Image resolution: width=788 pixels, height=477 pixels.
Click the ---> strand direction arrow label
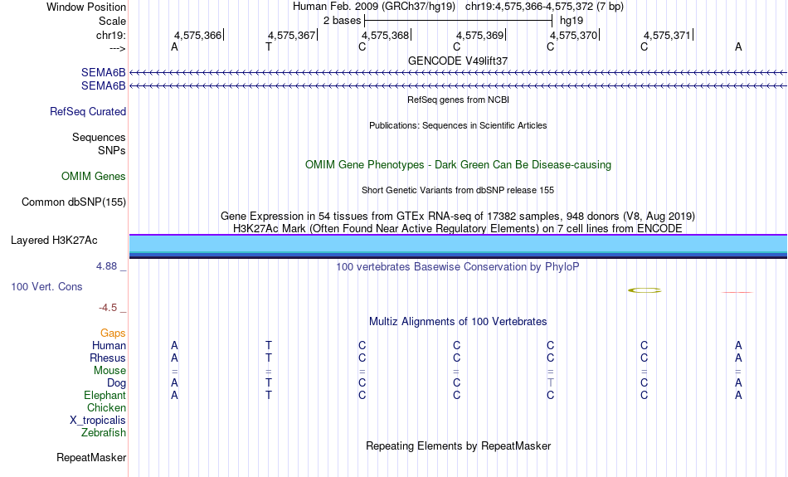117,48
